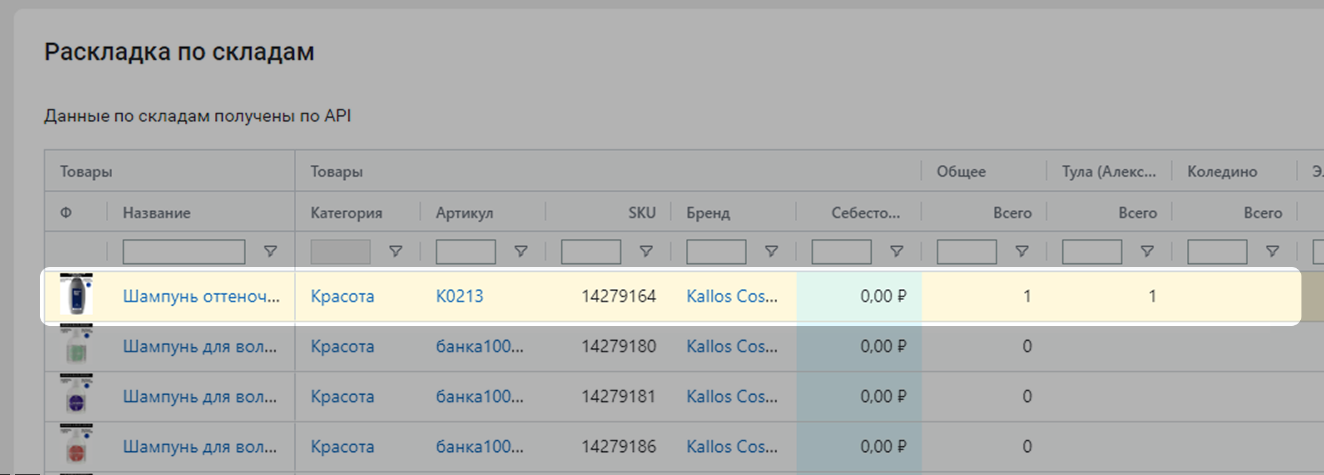Click the SKU filter input field
Screen dimensions: 1324x475
[x=591, y=252]
